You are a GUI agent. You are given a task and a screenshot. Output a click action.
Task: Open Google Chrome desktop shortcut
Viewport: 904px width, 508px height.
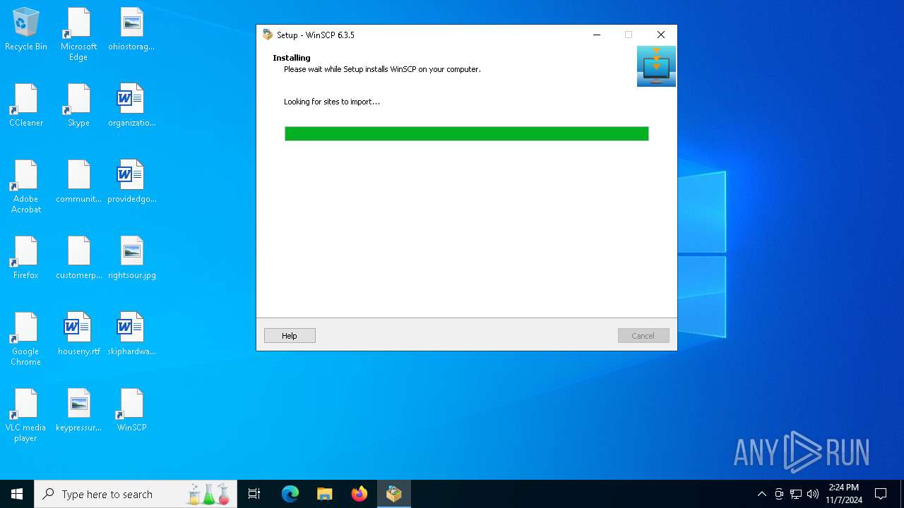[x=25, y=339]
